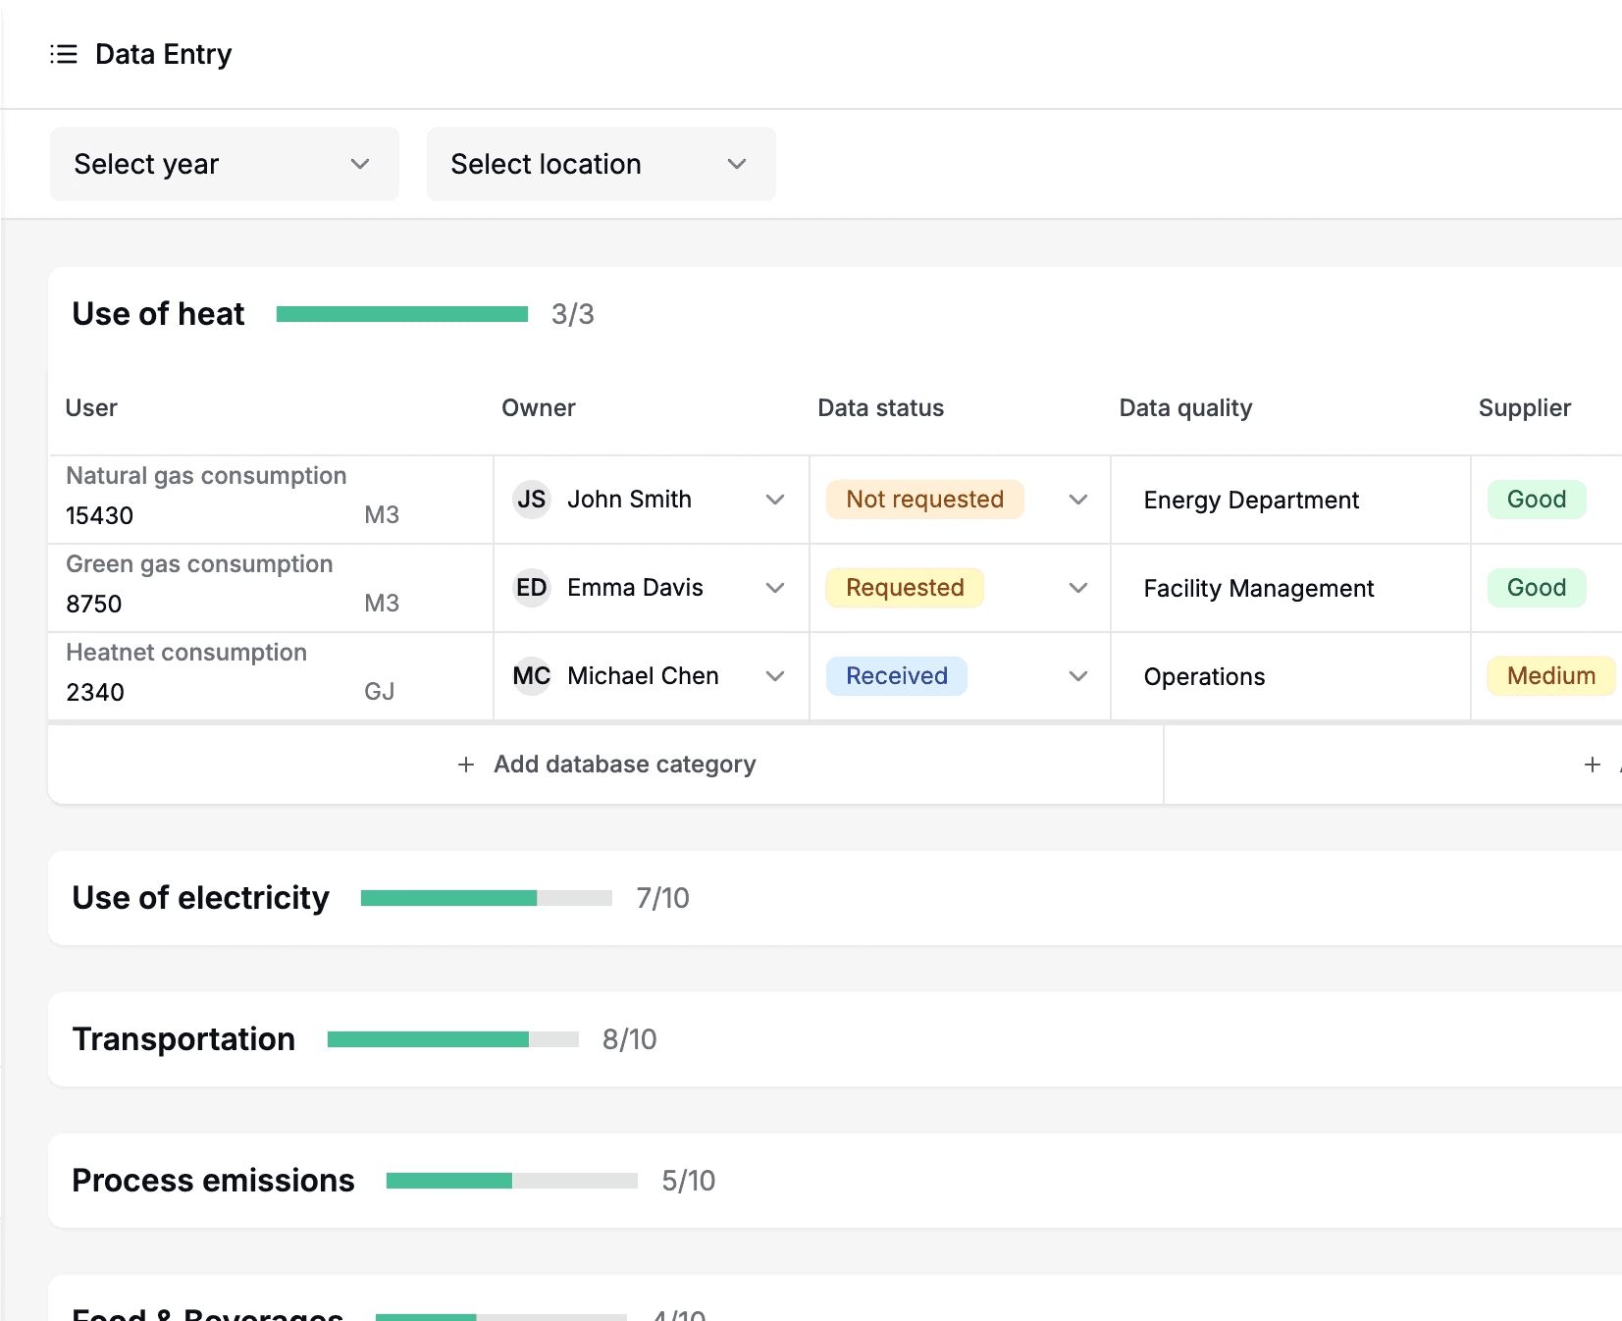Click the Use of heat progress bar
The image size is (1622, 1321).
pyautogui.click(x=402, y=314)
